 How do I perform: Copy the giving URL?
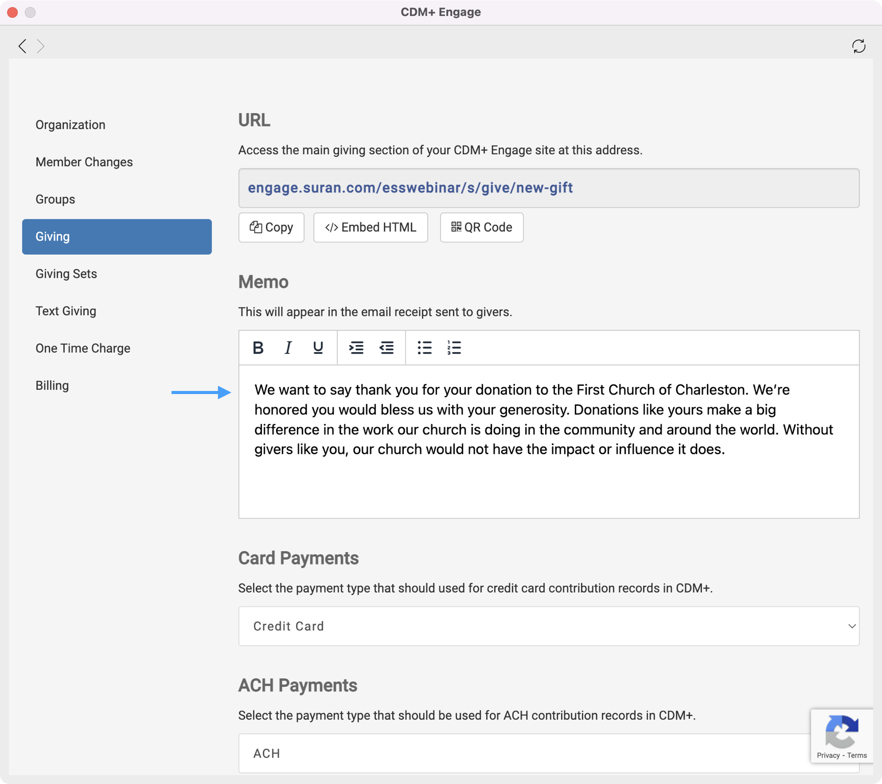[271, 227]
